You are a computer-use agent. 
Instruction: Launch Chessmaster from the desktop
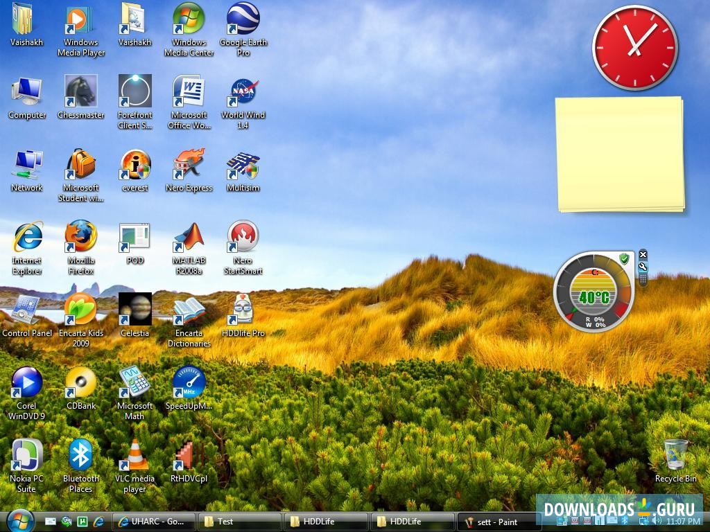[80, 98]
